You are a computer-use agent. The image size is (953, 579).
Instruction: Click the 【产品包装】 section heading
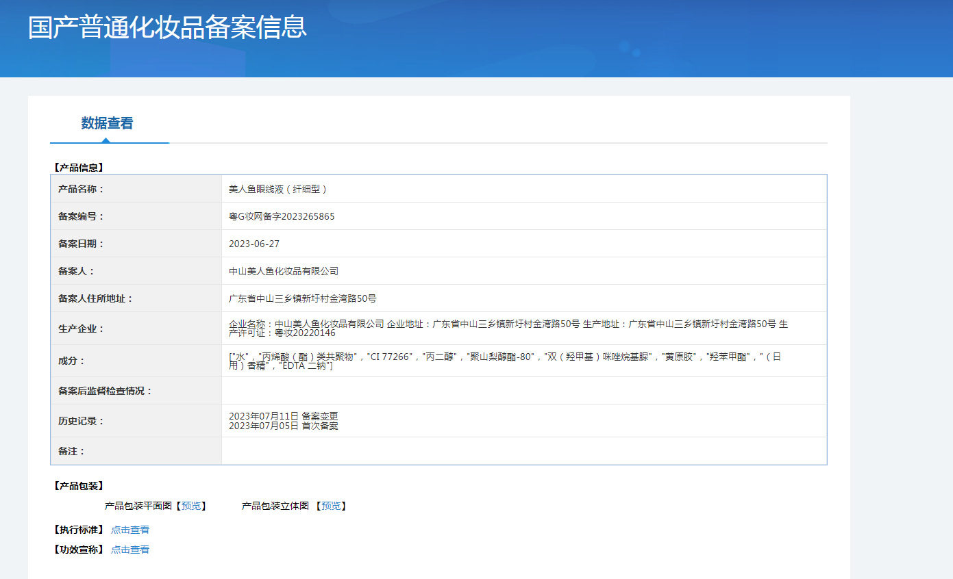point(78,486)
